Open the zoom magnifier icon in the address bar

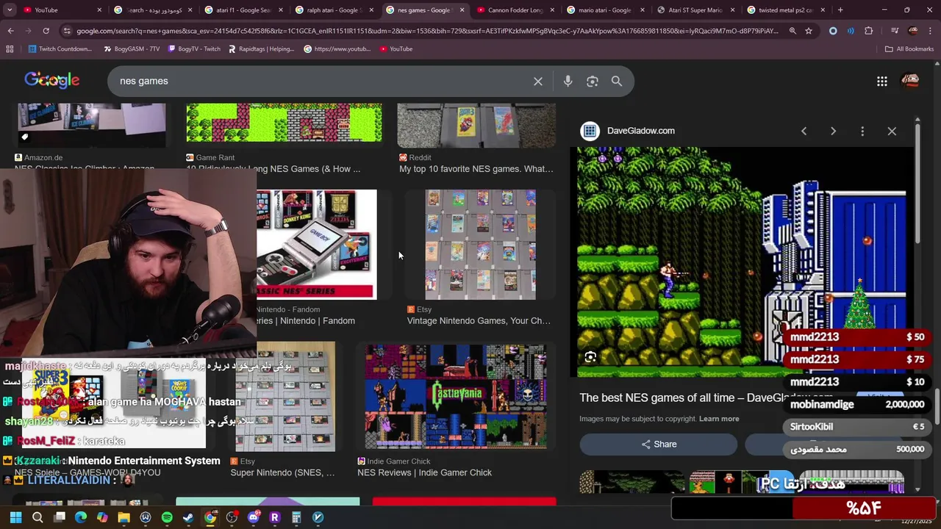click(x=792, y=31)
